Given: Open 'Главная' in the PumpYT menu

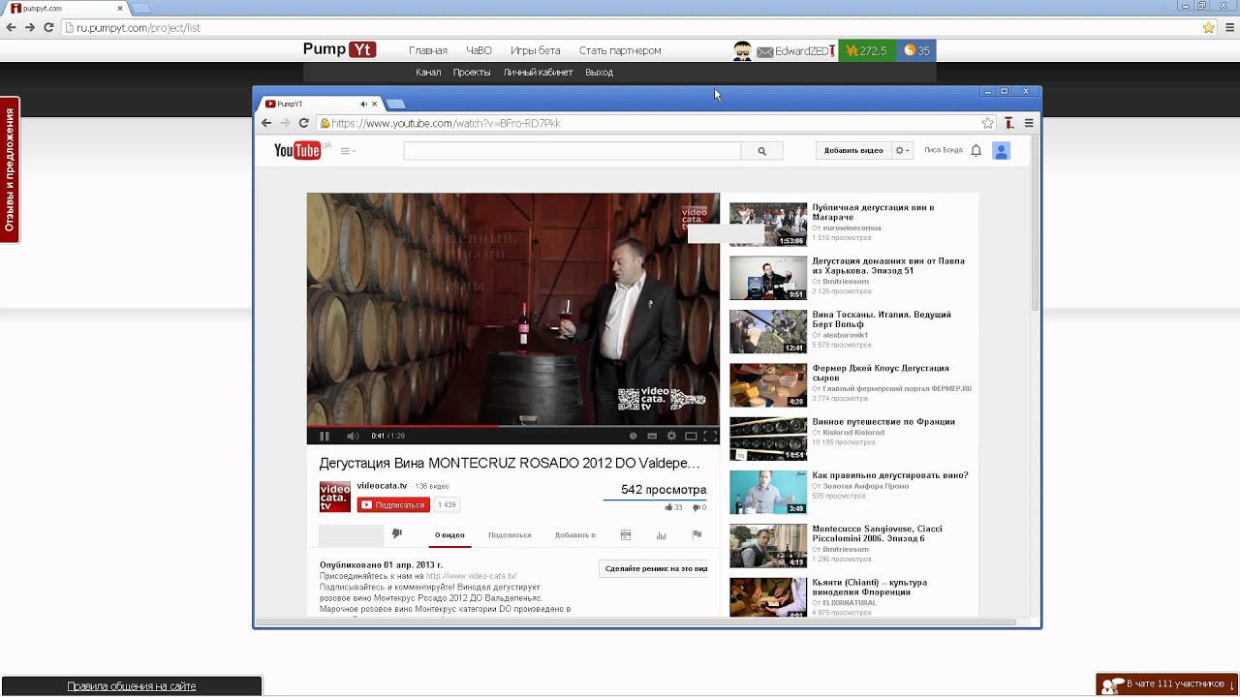Looking at the screenshot, I should (x=428, y=50).
